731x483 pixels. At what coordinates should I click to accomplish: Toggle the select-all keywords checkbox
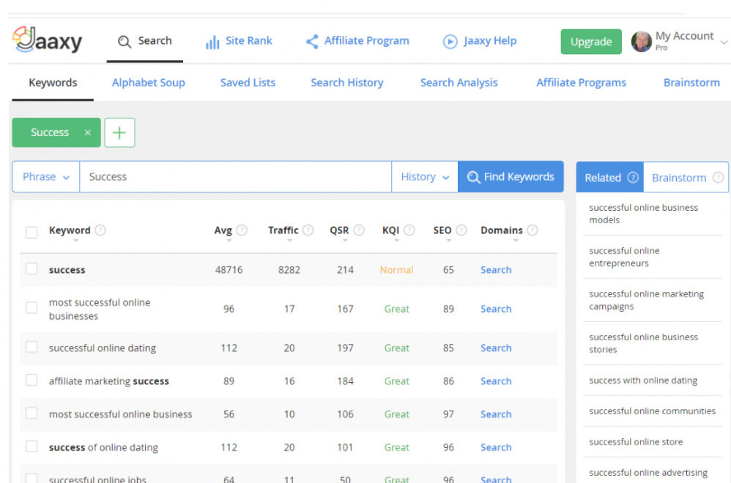pyautogui.click(x=31, y=232)
